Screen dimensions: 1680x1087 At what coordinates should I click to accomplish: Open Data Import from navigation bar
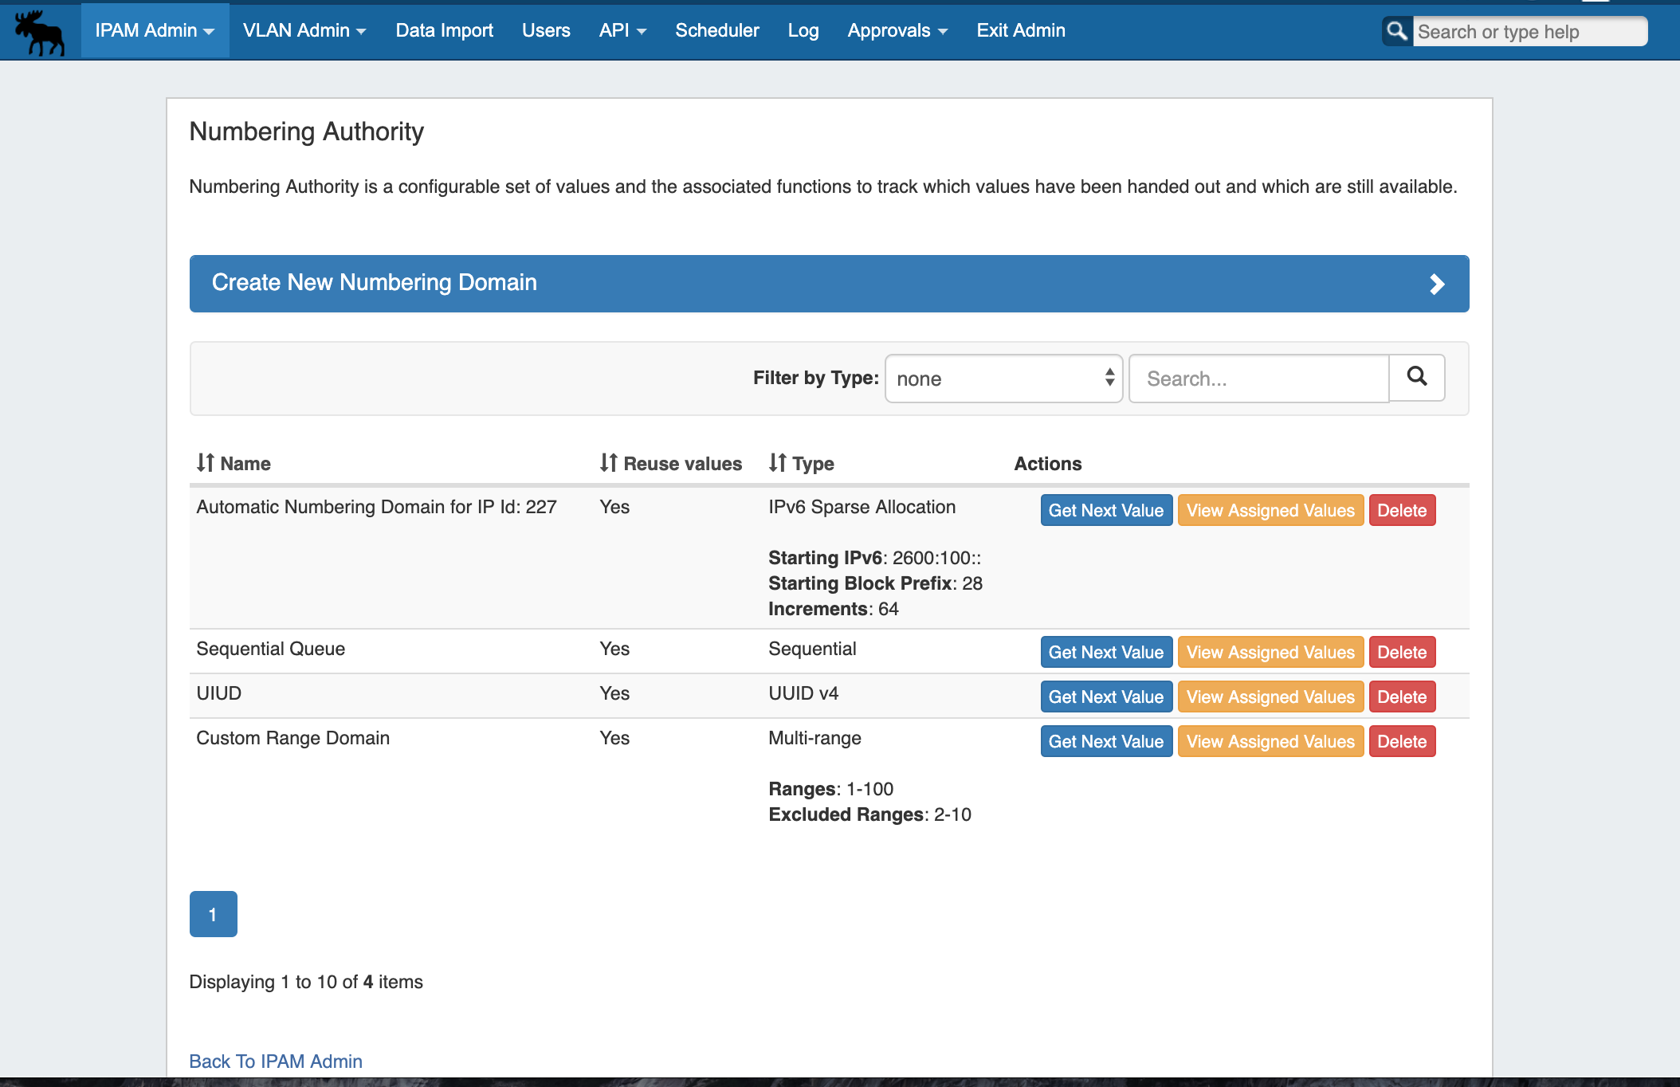pyautogui.click(x=444, y=30)
